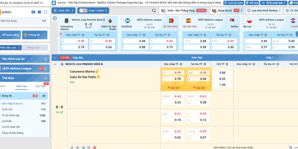The height and width of the screenshot is (149, 298).
Task: Select Phiếu đặt cược tab
Action: (x=10, y=48)
